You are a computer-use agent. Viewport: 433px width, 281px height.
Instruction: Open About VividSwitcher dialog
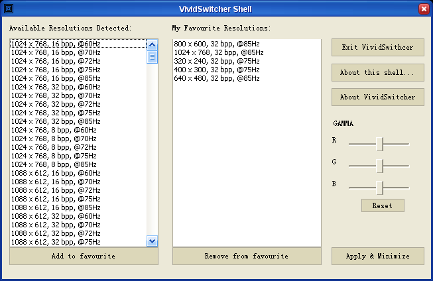point(378,97)
